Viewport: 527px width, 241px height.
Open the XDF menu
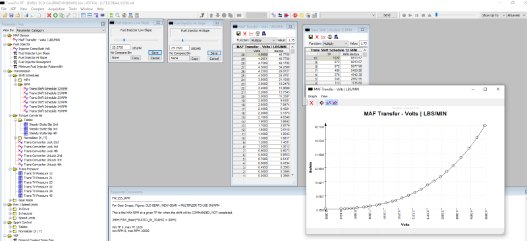13,9
